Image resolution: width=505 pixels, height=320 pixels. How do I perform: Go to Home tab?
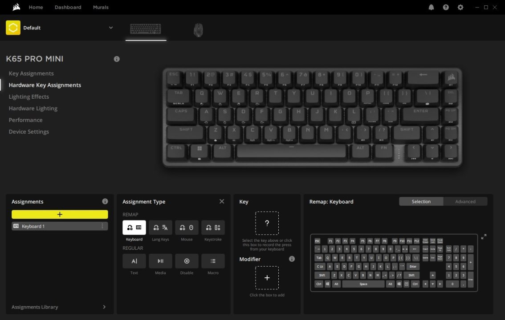coord(36,7)
